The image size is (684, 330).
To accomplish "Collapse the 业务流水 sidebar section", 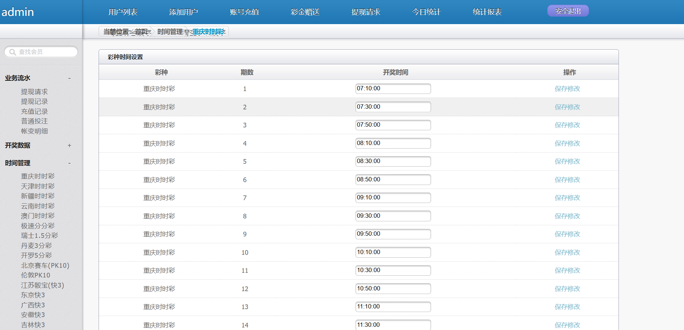I will (69, 78).
